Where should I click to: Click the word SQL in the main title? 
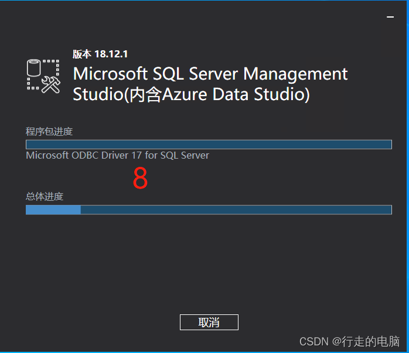pyautogui.click(x=168, y=74)
